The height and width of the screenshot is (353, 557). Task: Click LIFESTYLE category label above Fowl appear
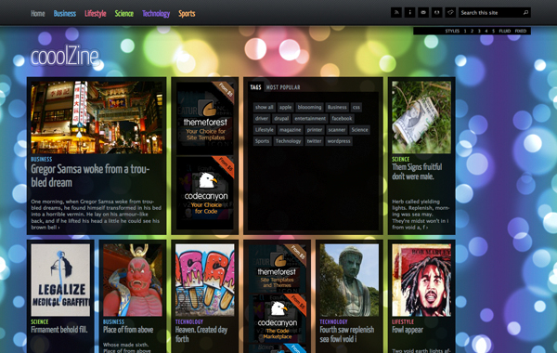403,321
